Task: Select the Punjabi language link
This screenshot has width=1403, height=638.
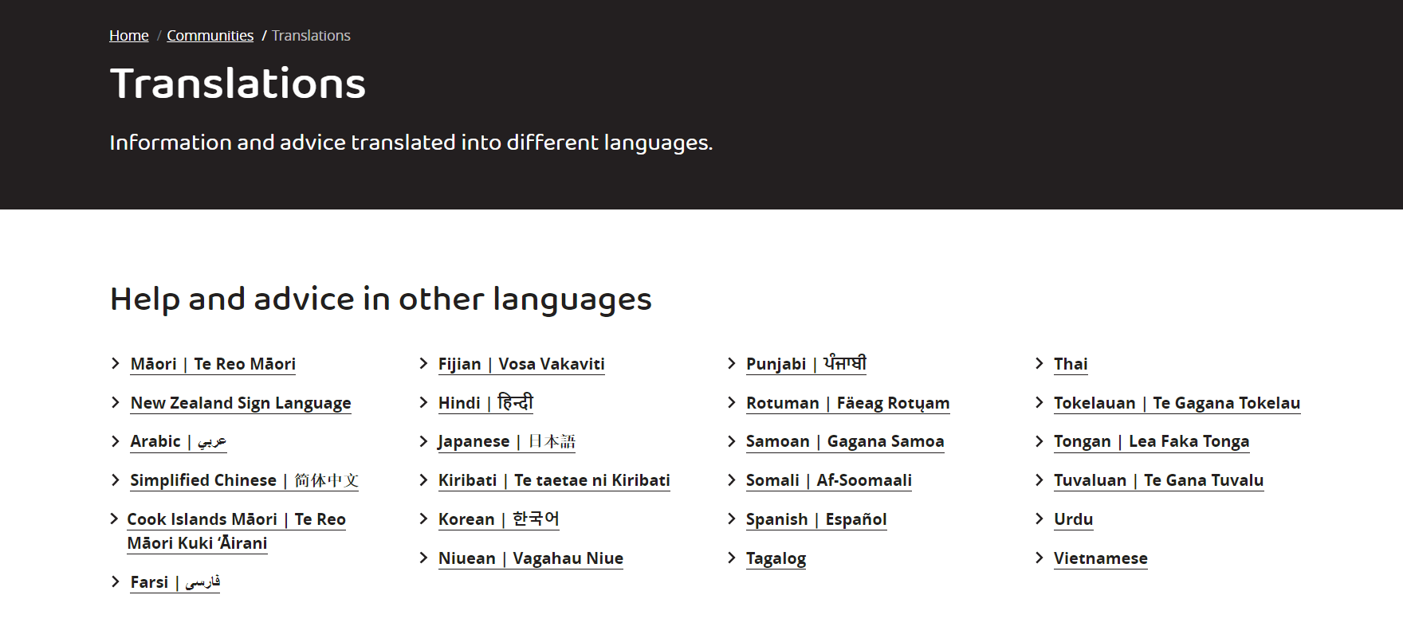Action: point(806,364)
